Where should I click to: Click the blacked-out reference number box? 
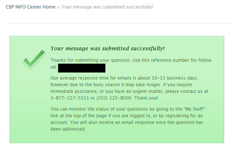[x=82, y=68]
